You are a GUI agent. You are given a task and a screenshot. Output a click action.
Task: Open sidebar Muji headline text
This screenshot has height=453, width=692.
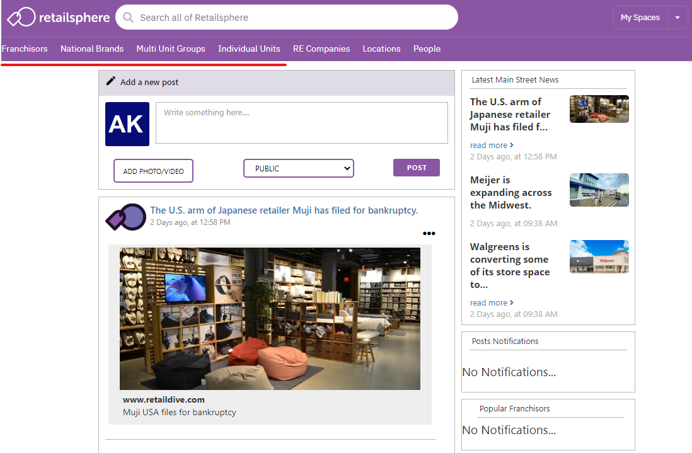(x=510, y=114)
